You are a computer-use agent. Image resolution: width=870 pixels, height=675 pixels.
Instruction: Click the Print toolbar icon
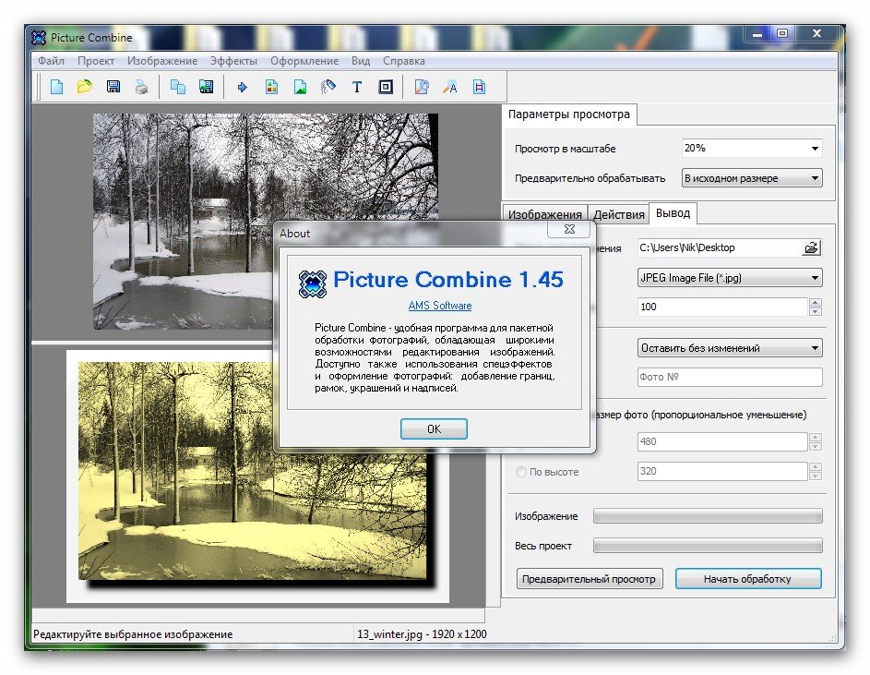141,88
